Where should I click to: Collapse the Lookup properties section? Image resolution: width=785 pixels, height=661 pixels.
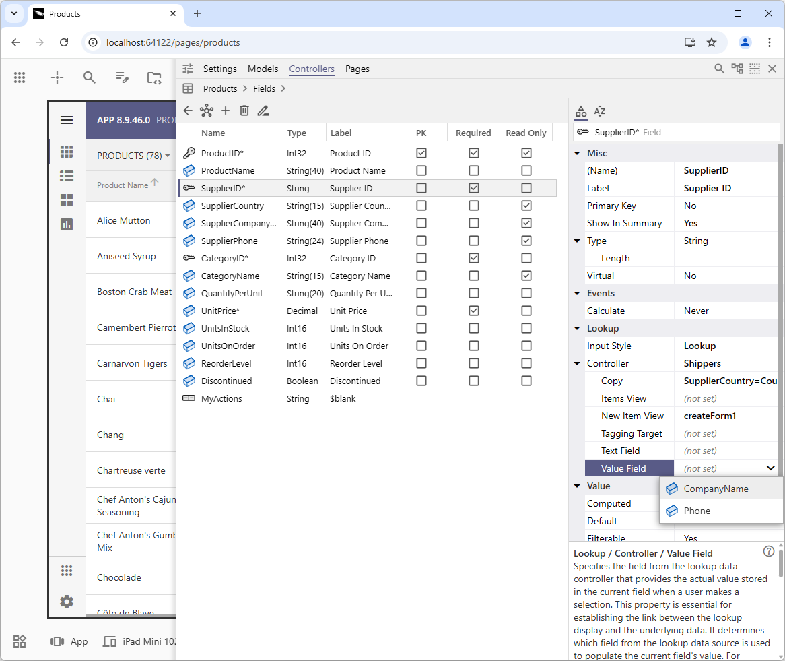coord(577,328)
